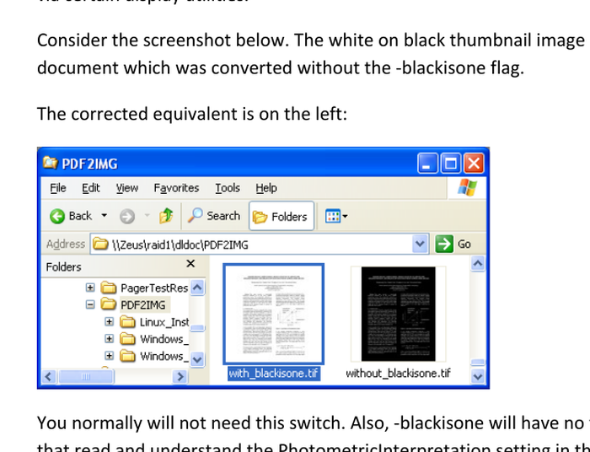Click the Windows logo throbber
Viewport: 590px width, 452px height.
pos(467,187)
